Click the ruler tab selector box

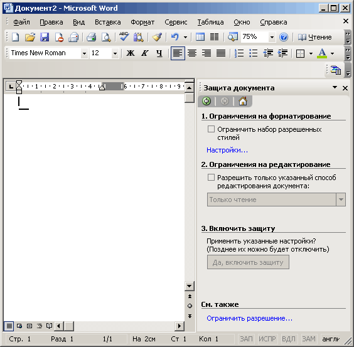(11, 86)
